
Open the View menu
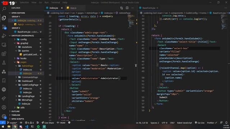[x=34, y=3]
